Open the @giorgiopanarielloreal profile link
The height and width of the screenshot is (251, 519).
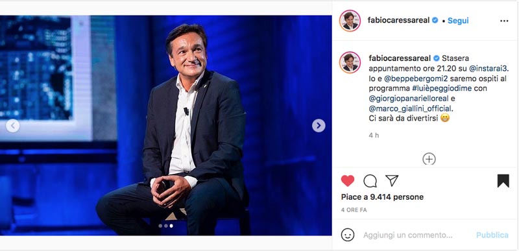tap(409, 99)
